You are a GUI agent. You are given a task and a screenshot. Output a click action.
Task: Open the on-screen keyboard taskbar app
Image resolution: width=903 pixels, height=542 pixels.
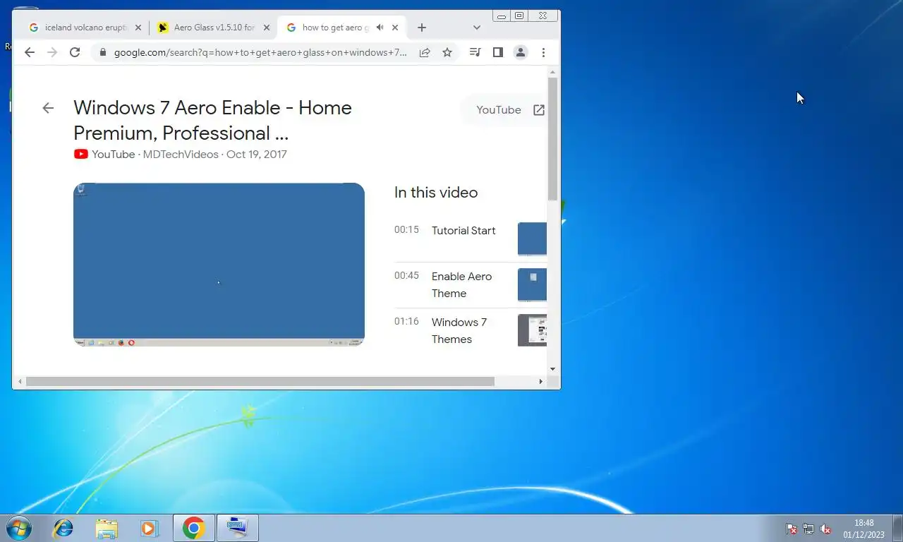point(238,528)
